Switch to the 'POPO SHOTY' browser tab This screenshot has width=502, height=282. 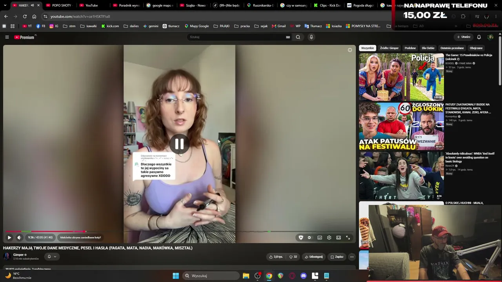click(x=59, y=5)
